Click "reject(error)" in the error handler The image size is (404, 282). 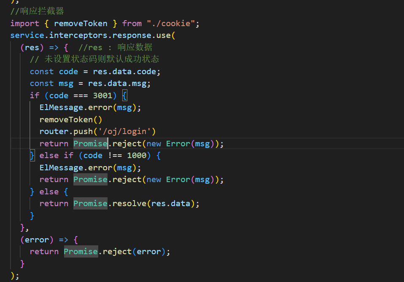(x=134, y=252)
